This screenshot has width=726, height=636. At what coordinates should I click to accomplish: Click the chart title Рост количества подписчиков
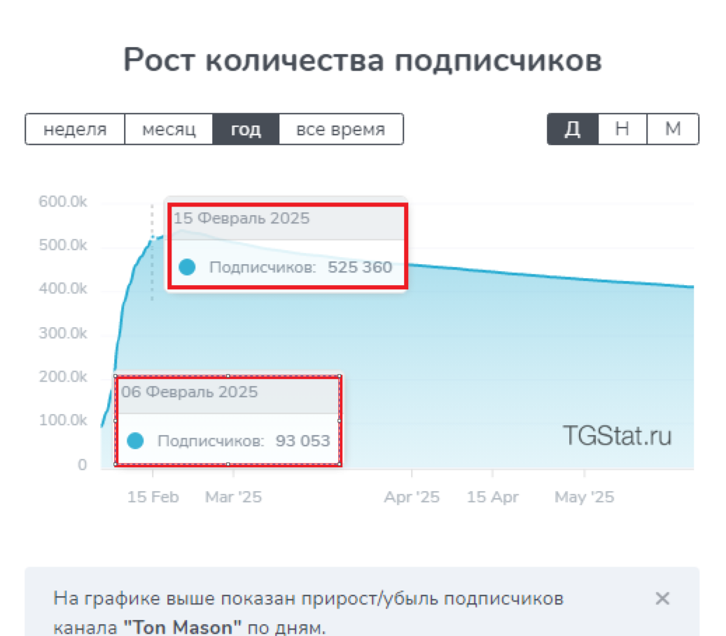click(x=363, y=60)
